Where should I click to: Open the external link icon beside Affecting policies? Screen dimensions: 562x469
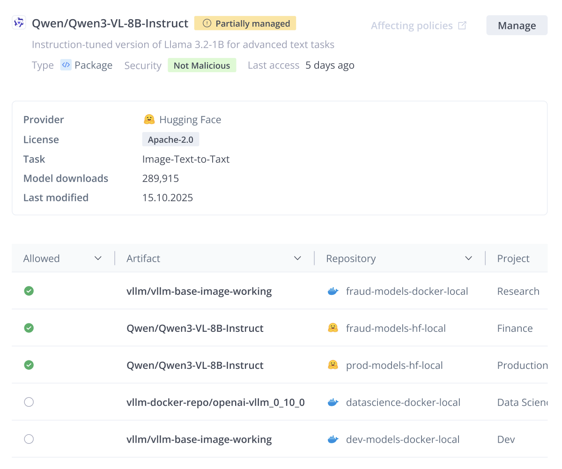[x=462, y=25]
